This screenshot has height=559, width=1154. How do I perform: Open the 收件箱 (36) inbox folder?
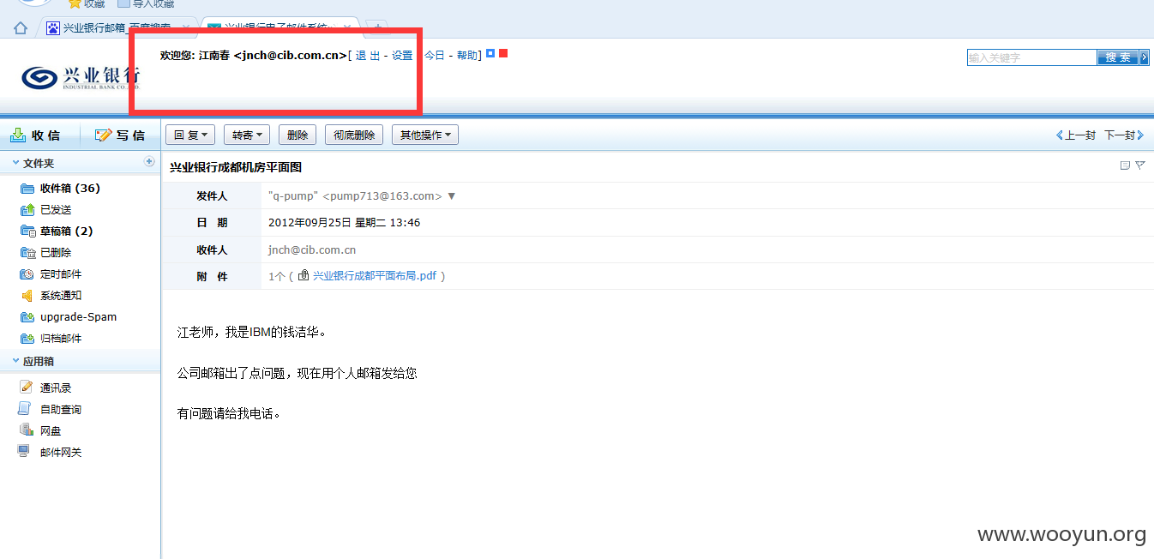61,189
